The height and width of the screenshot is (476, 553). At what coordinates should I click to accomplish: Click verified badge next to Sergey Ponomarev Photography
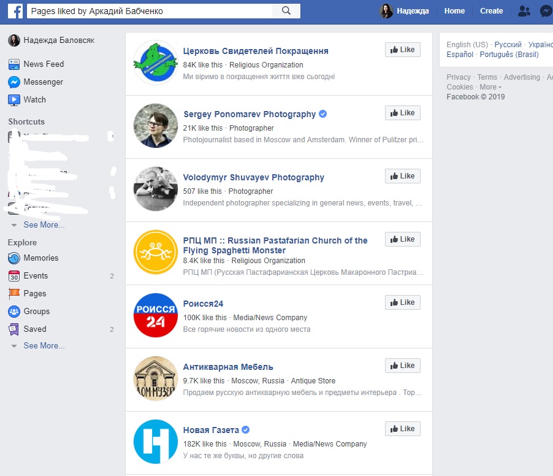322,114
